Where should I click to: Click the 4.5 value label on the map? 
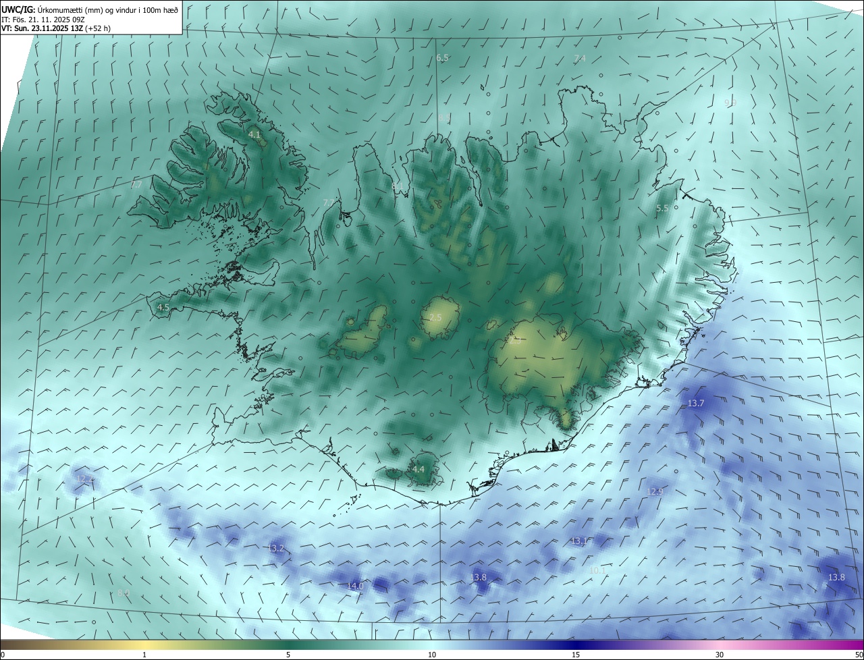click(x=163, y=307)
